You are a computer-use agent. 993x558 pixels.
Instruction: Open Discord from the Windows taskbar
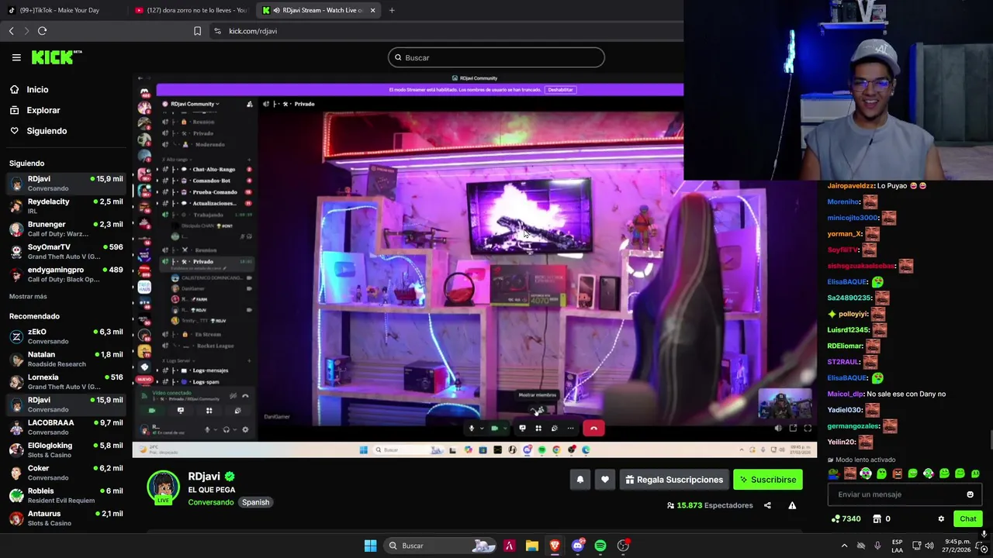point(577,546)
